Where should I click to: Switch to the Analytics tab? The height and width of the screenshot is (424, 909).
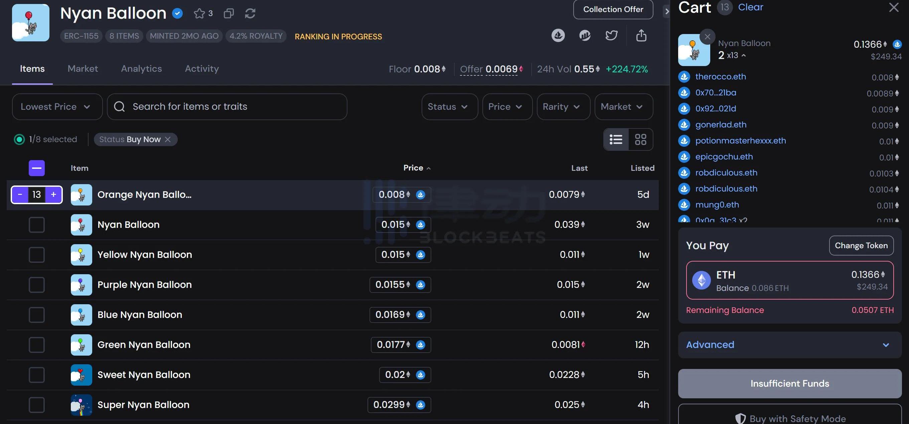tap(141, 69)
